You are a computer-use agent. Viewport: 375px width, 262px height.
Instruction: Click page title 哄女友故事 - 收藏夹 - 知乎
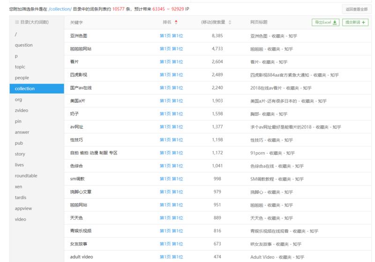point(276,244)
